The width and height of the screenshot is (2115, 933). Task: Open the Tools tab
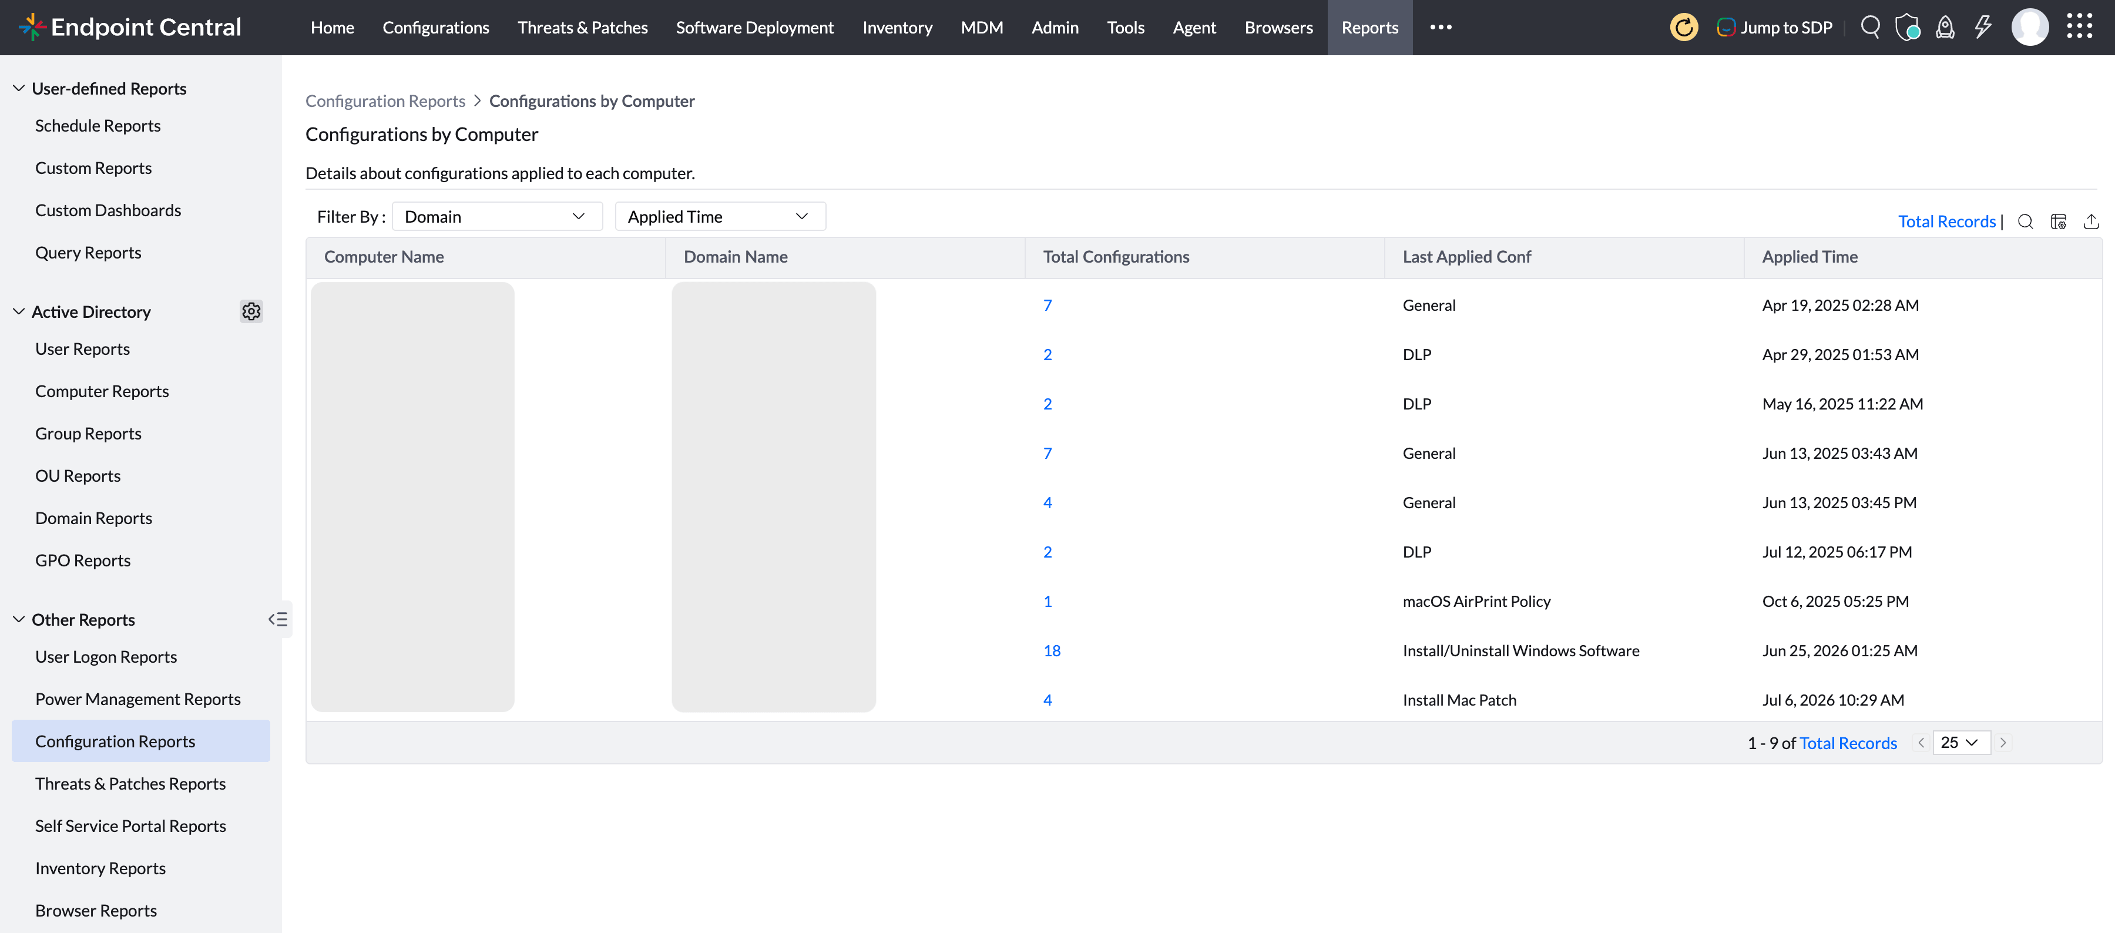pos(1126,27)
